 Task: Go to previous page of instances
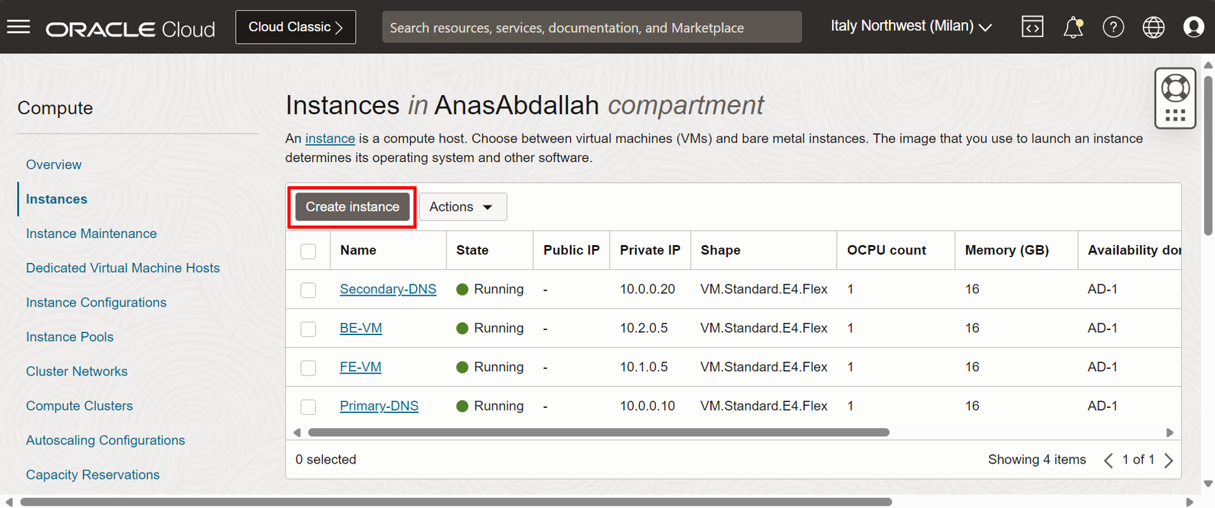1108,460
